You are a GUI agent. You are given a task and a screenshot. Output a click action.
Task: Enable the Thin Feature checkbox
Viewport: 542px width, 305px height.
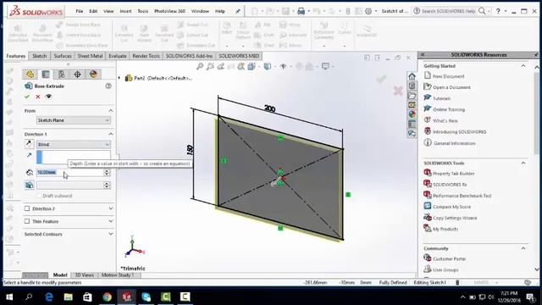pyautogui.click(x=27, y=221)
